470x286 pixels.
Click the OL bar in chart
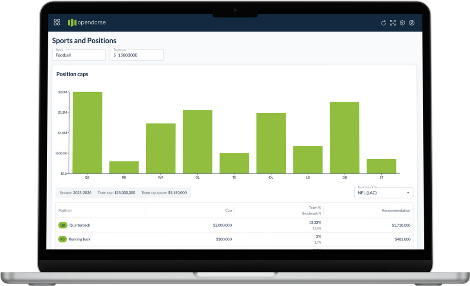click(x=197, y=142)
